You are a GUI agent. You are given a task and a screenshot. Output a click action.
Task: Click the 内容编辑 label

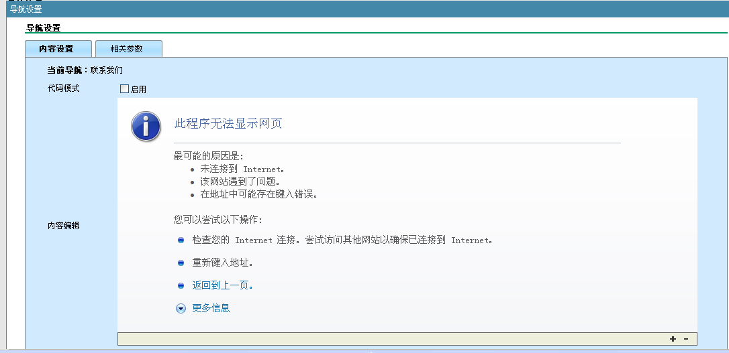(x=63, y=226)
